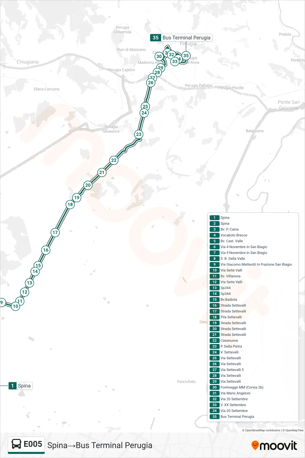Screen dimensions: 305x458
Task: Select stop marker 33 on the map
Action: click(175, 62)
